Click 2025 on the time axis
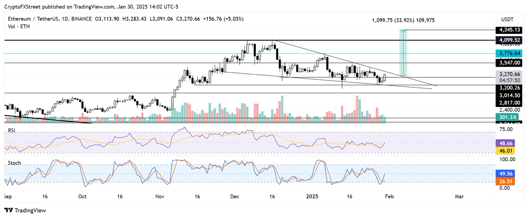 (x=312, y=197)
